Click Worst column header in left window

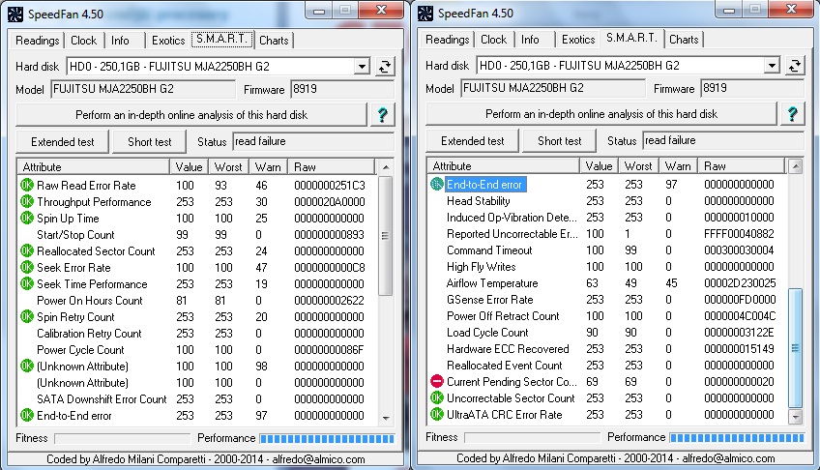pos(228,167)
